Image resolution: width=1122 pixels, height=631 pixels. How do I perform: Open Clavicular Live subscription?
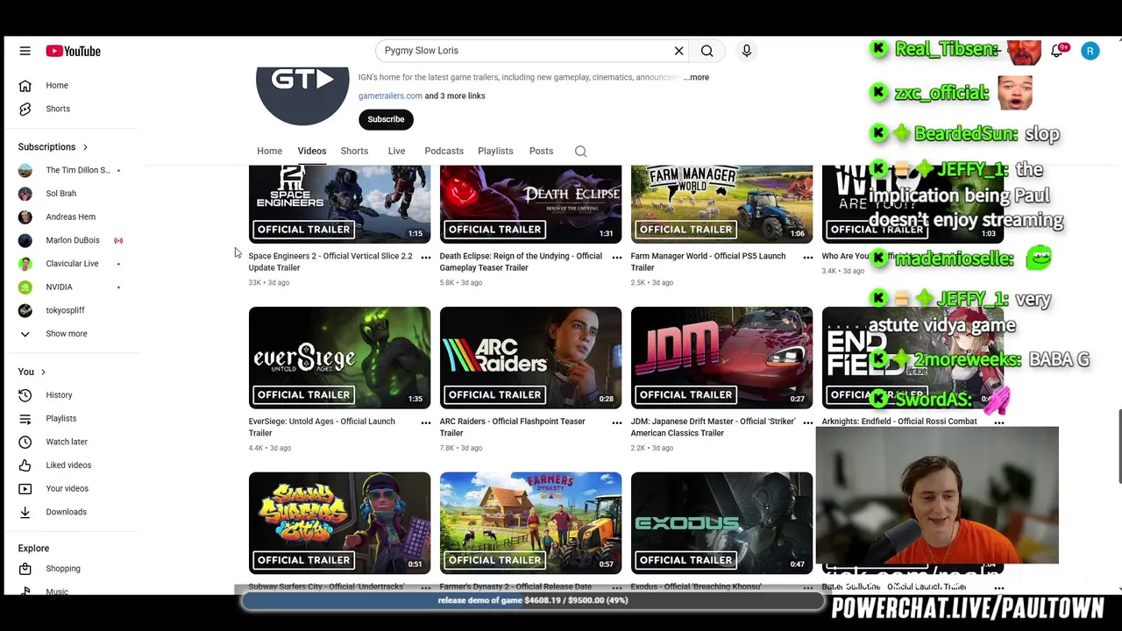point(70,264)
